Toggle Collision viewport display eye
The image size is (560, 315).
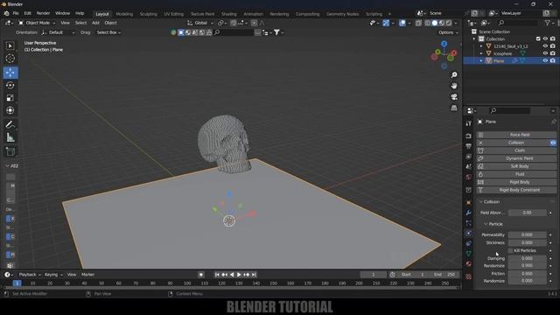pyautogui.click(x=553, y=143)
